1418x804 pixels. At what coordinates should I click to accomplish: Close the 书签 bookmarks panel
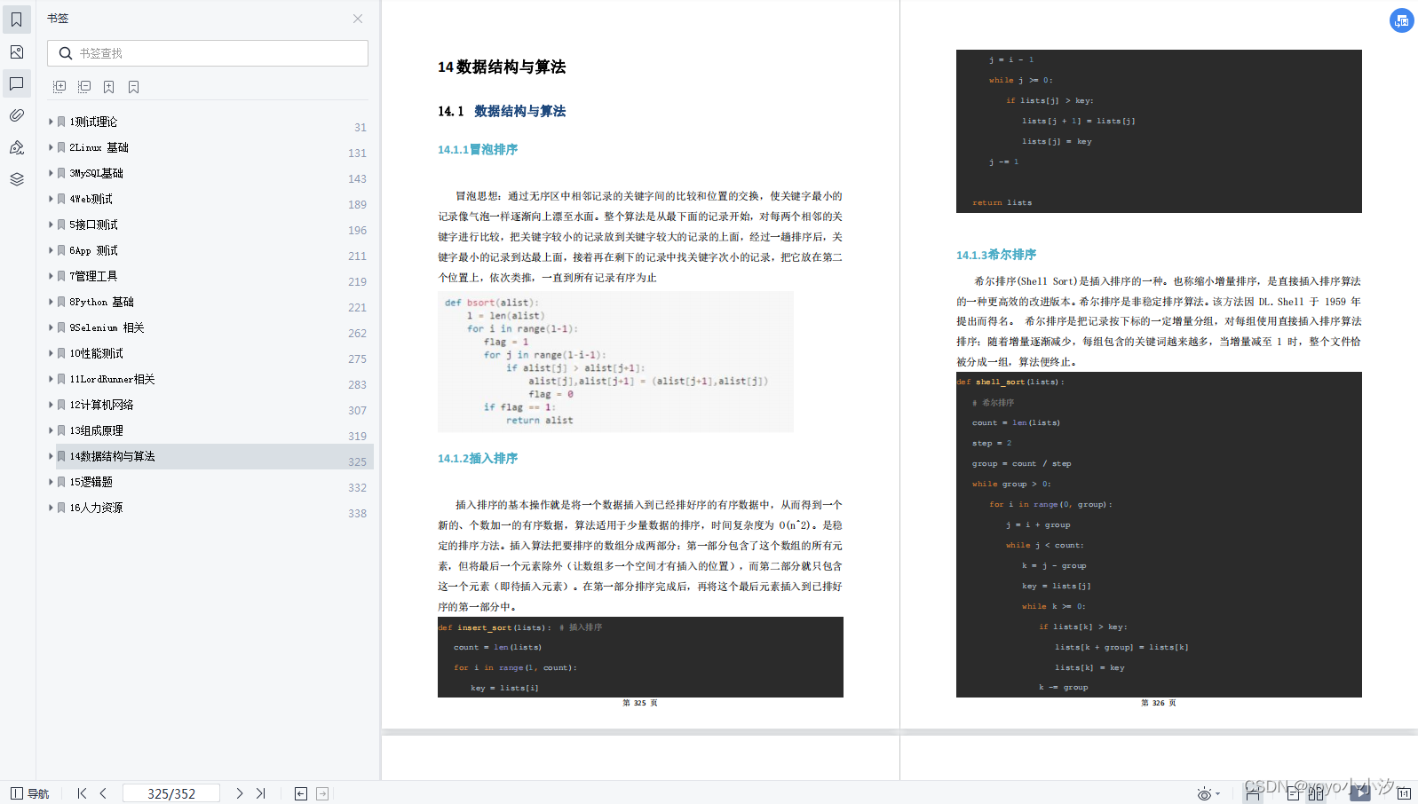coord(358,19)
